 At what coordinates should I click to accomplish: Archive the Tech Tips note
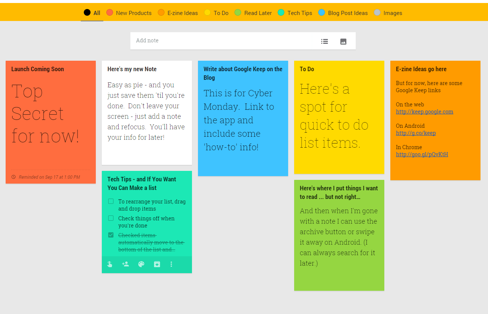coord(157,264)
